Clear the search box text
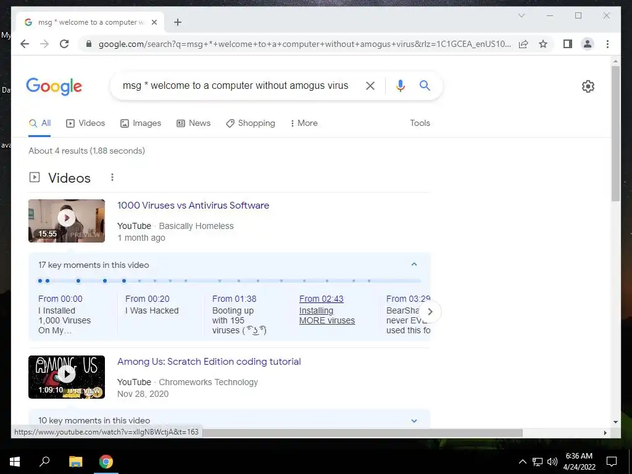Image resolution: width=632 pixels, height=474 pixels. point(370,85)
